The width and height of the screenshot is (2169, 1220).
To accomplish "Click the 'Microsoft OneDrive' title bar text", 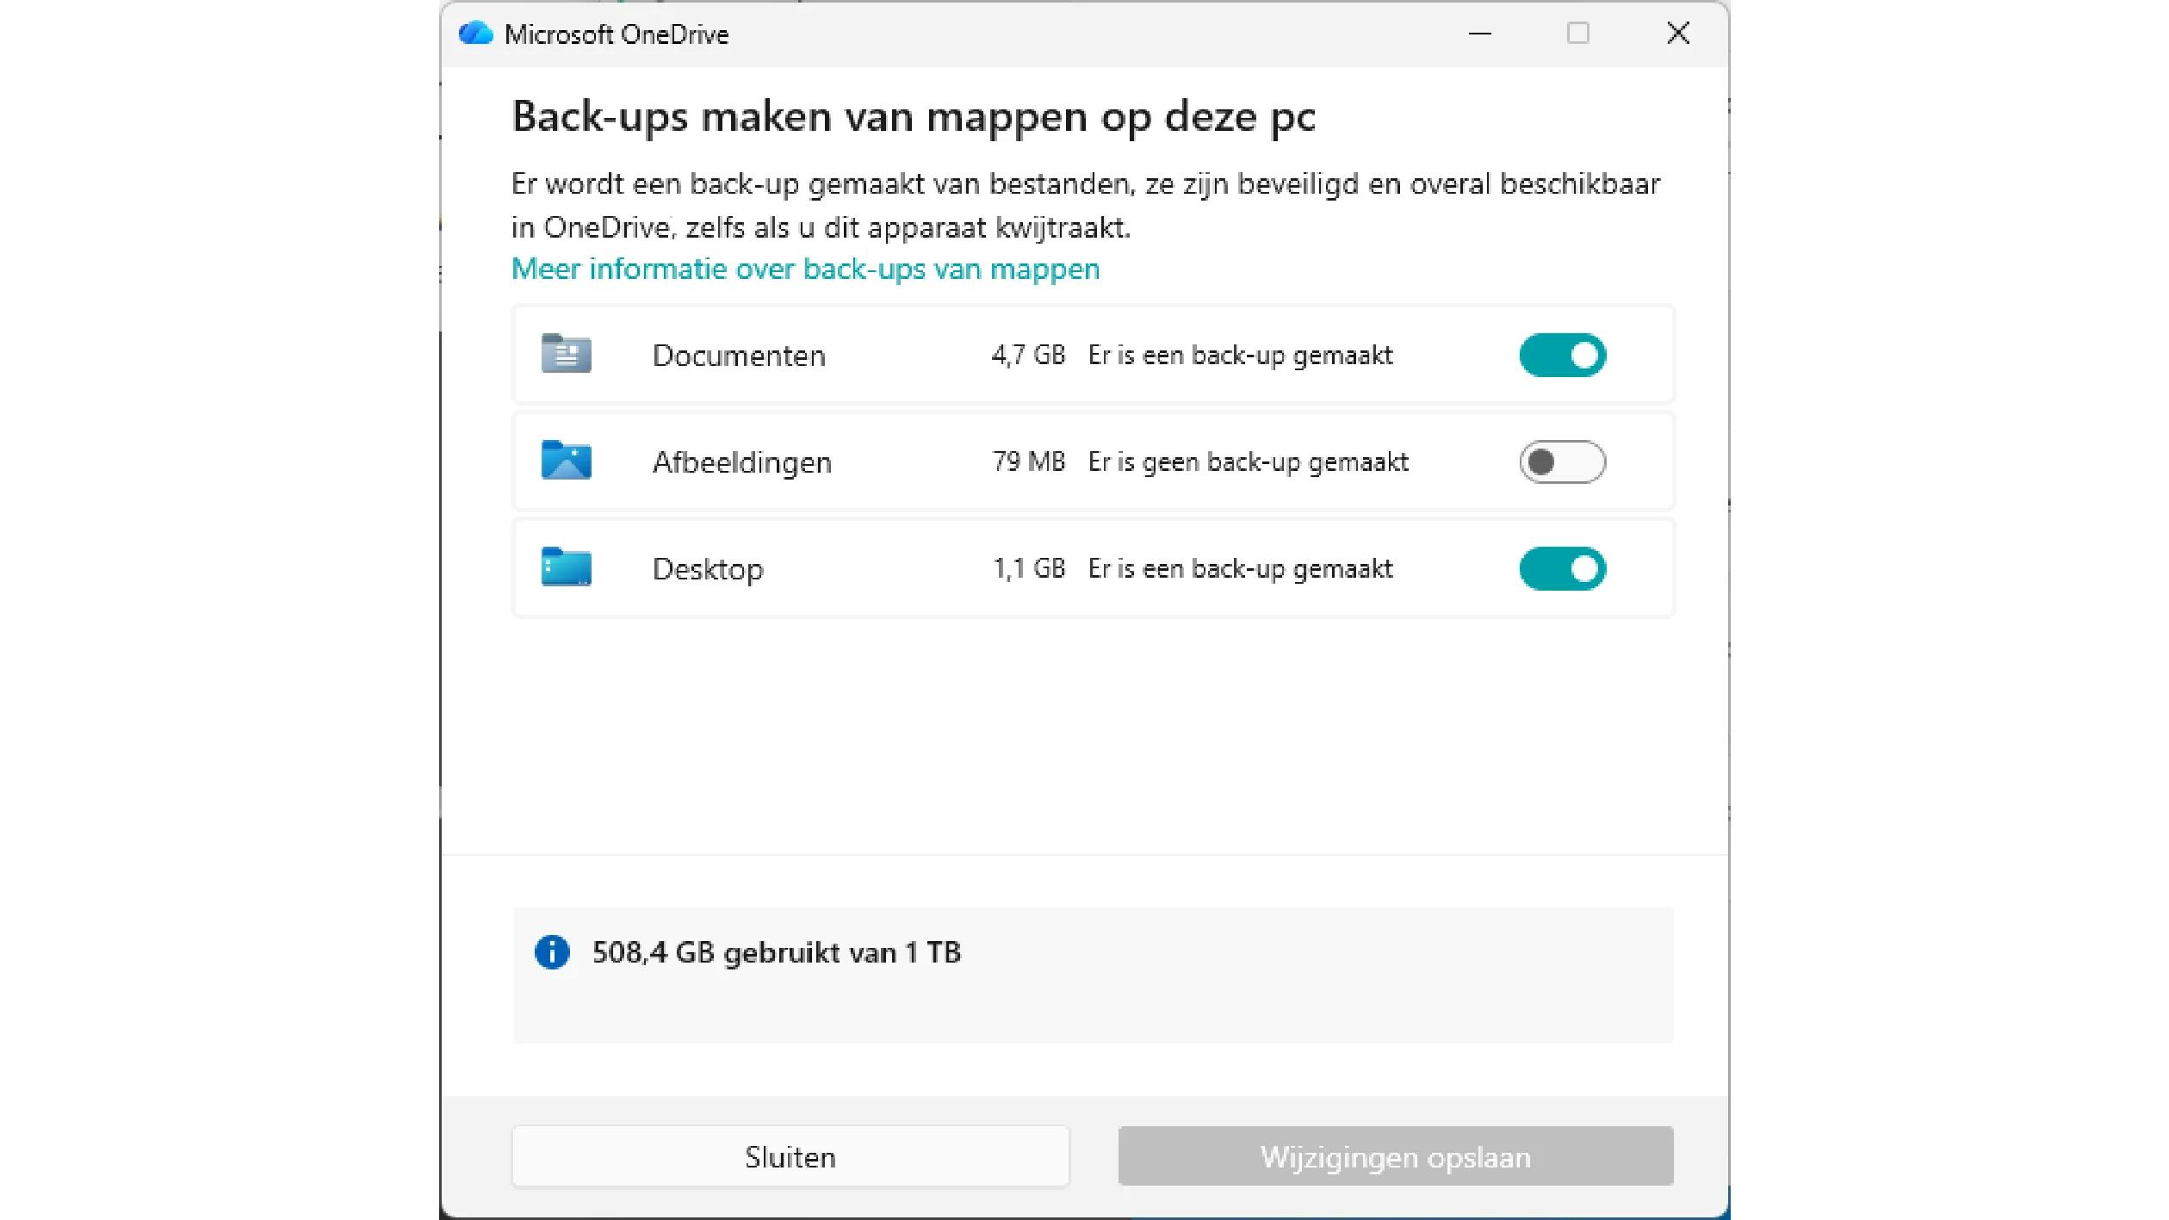I will pyautogui.click(x=617, y=34).
